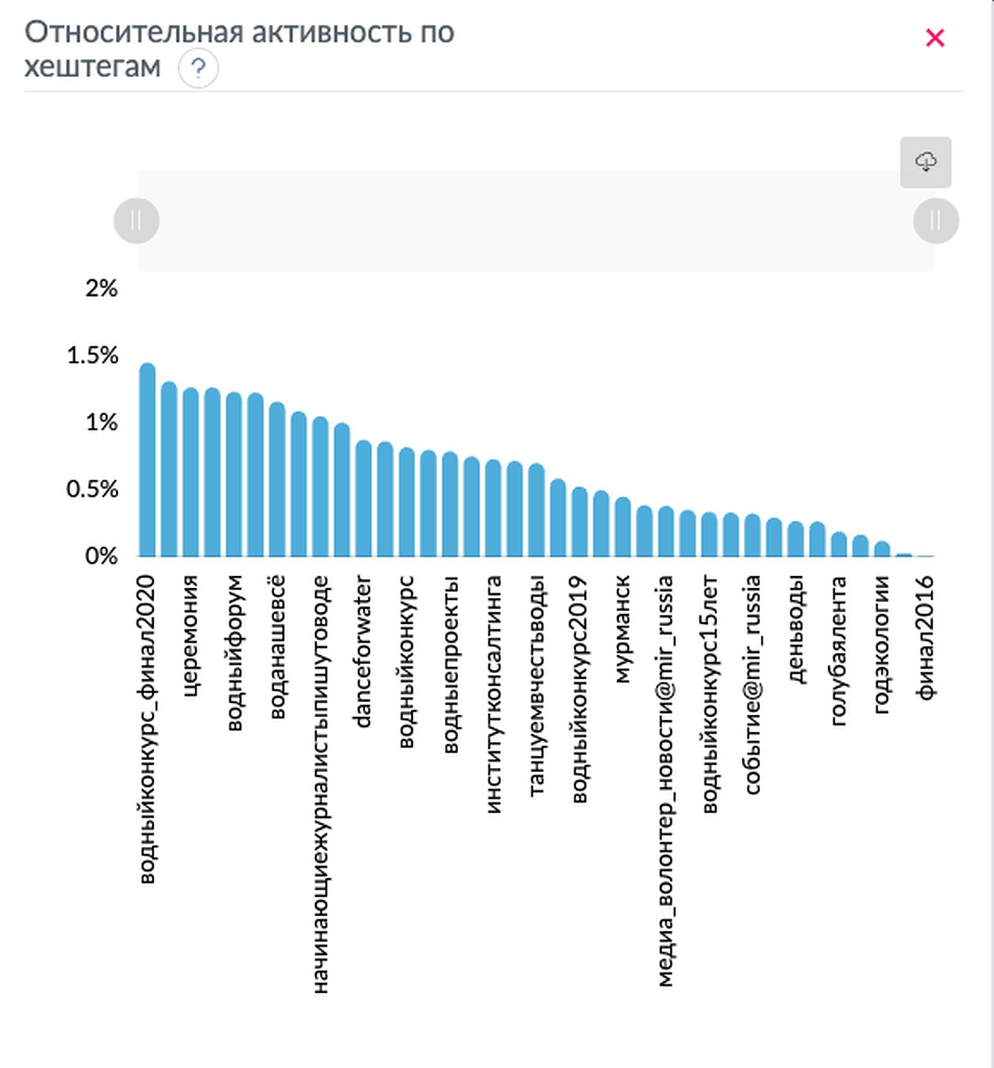994x1068 pixels.
Task: Click the начинающиежурналистыпишутоводе axis label
Action: click(321, 784)
